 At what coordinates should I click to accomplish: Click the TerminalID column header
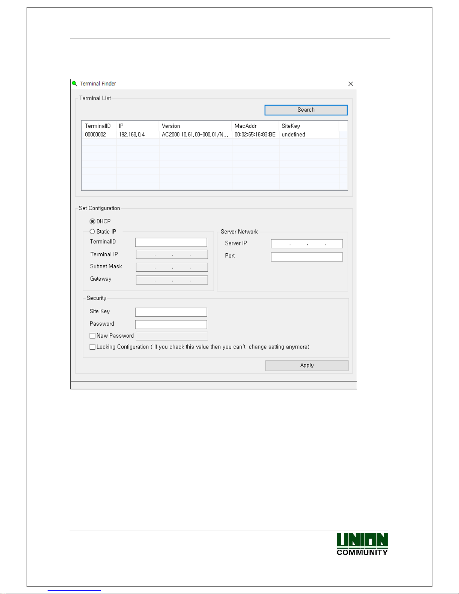pyautogui.click(x=98, y=126)
